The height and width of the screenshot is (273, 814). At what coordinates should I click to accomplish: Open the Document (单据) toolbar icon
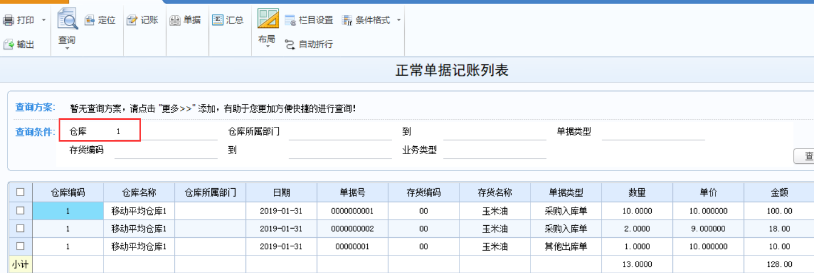click(175, 20)
